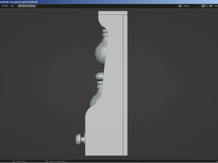Click the Rotate View mouse icon in status bar
This screenshot has height=163, width=218.
pos(14,161)
